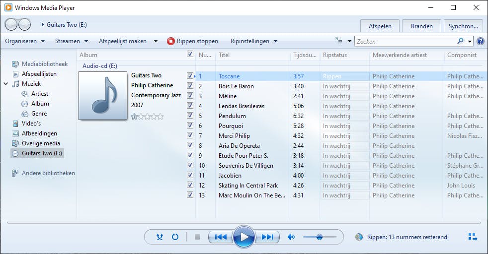Select the Artiest icon in sidebar
488x254 pixels.
tap(25, 94)
